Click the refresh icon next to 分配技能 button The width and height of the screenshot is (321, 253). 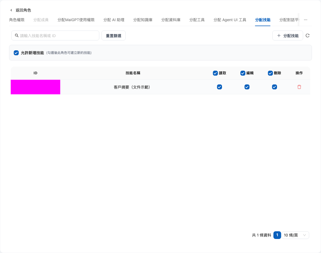click(308, 36)
